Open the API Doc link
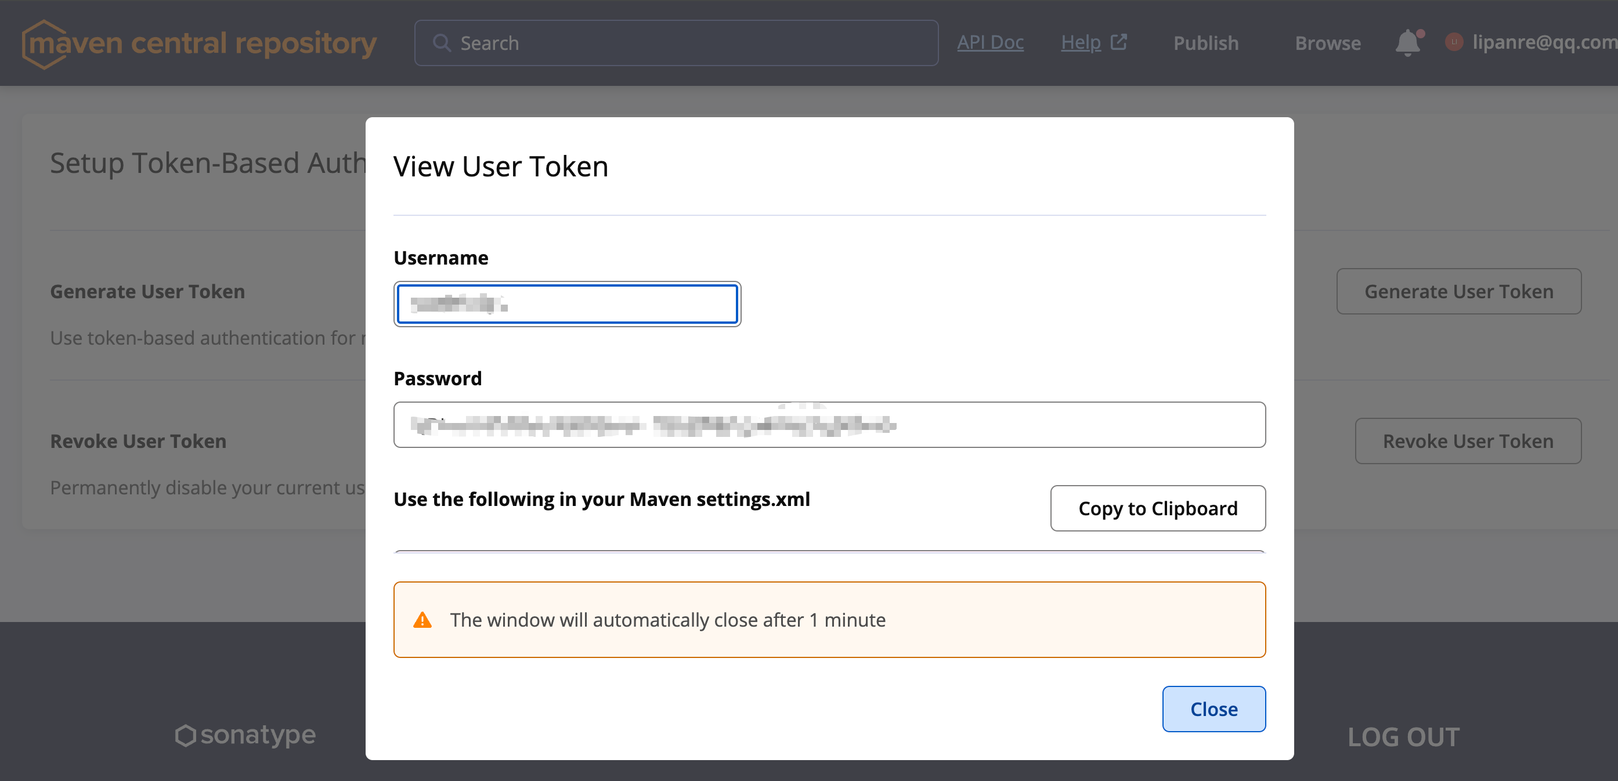The height and width of the screenshot is (781, 1618). 990,42
